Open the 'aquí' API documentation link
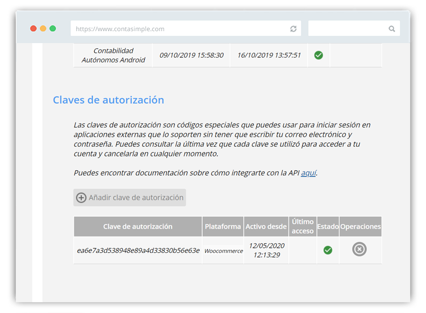The image size is (426, 313). [308, 173]
